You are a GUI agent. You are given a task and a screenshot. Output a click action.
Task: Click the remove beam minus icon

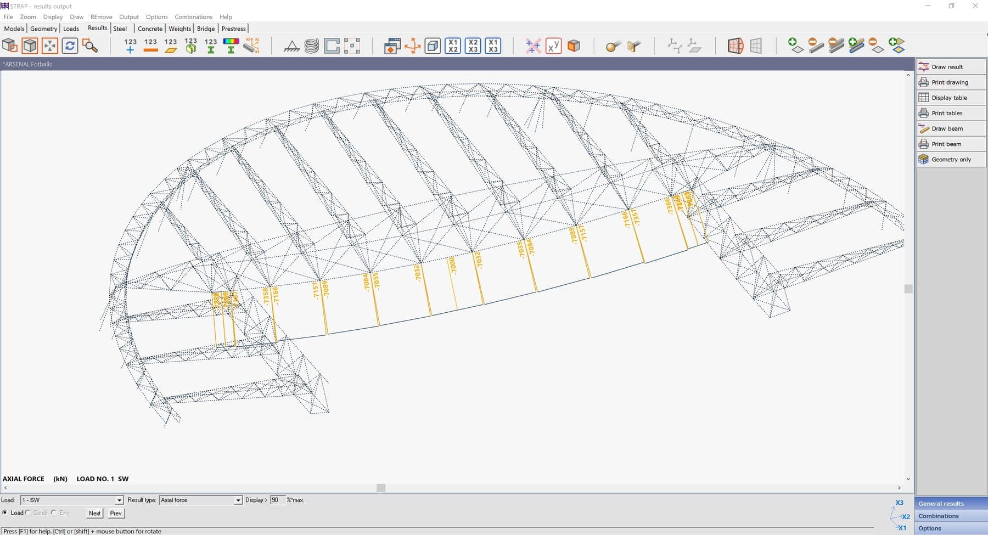click(816, 46)
